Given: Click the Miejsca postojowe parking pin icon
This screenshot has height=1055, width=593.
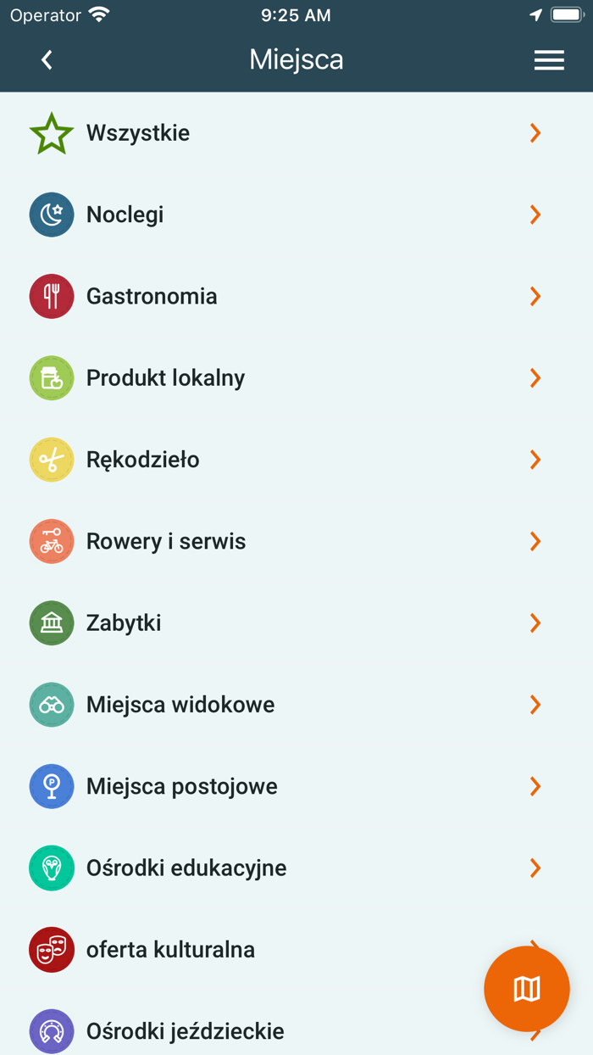Looking at the screenshot, I should [x=51, y=786].
